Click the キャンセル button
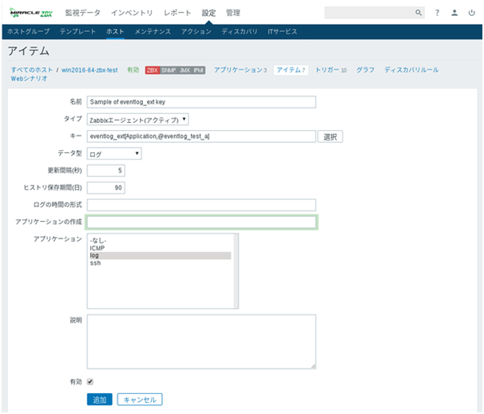 140,399
